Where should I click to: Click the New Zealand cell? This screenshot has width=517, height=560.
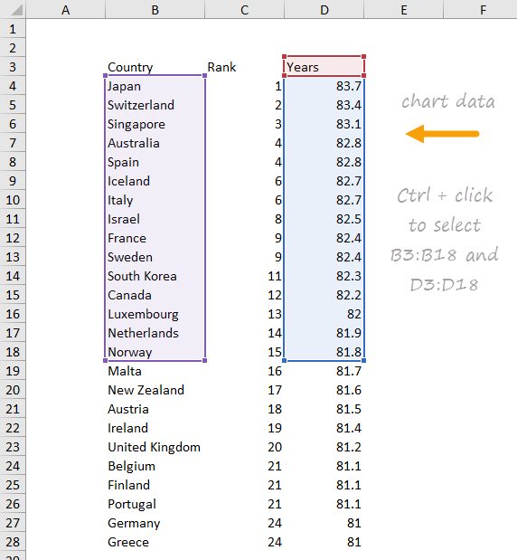point(155,390)
